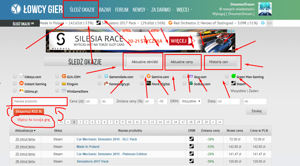Click the Steam DRM icon in the Simulators 2017 Pack table row
The width and height of the screenshot is (300, 166).
(x=192, y=161)
